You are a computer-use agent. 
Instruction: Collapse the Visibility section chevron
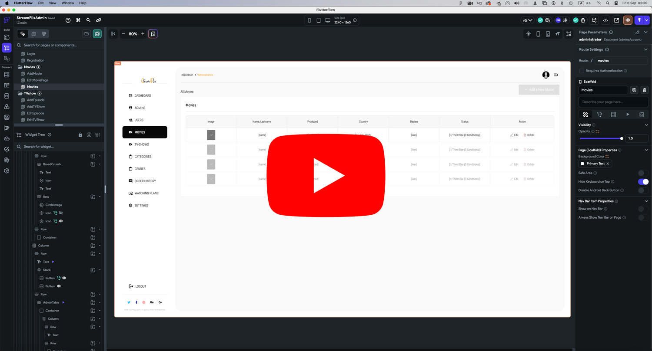click(646, 125)
